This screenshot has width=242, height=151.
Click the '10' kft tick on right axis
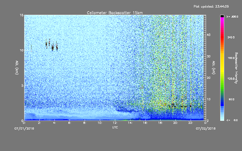208,99
